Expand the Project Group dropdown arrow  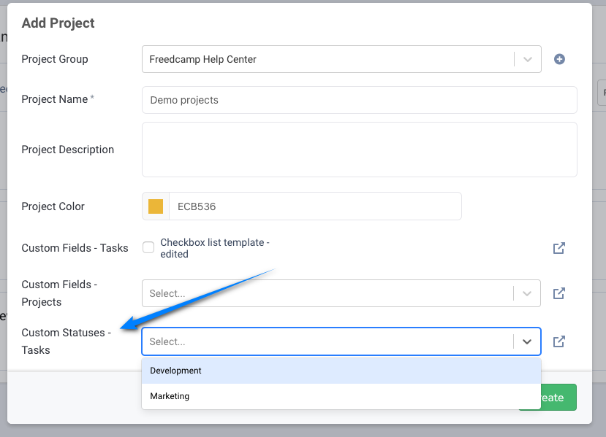point(527,59)
